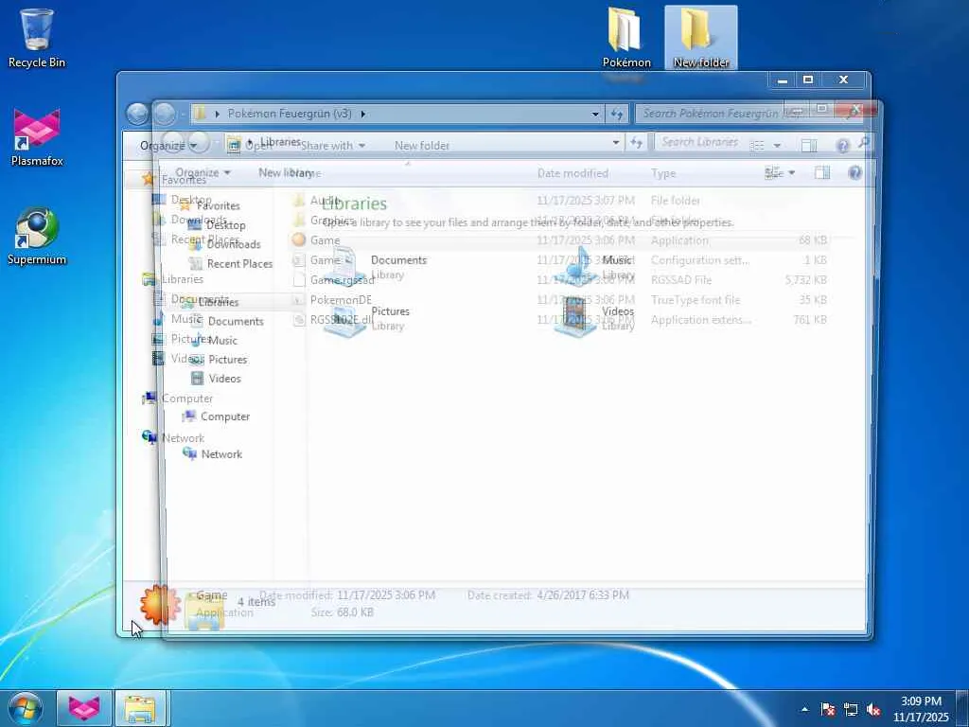Select the Pokémon folder on the desktop
969x727 pixels.
626,37
